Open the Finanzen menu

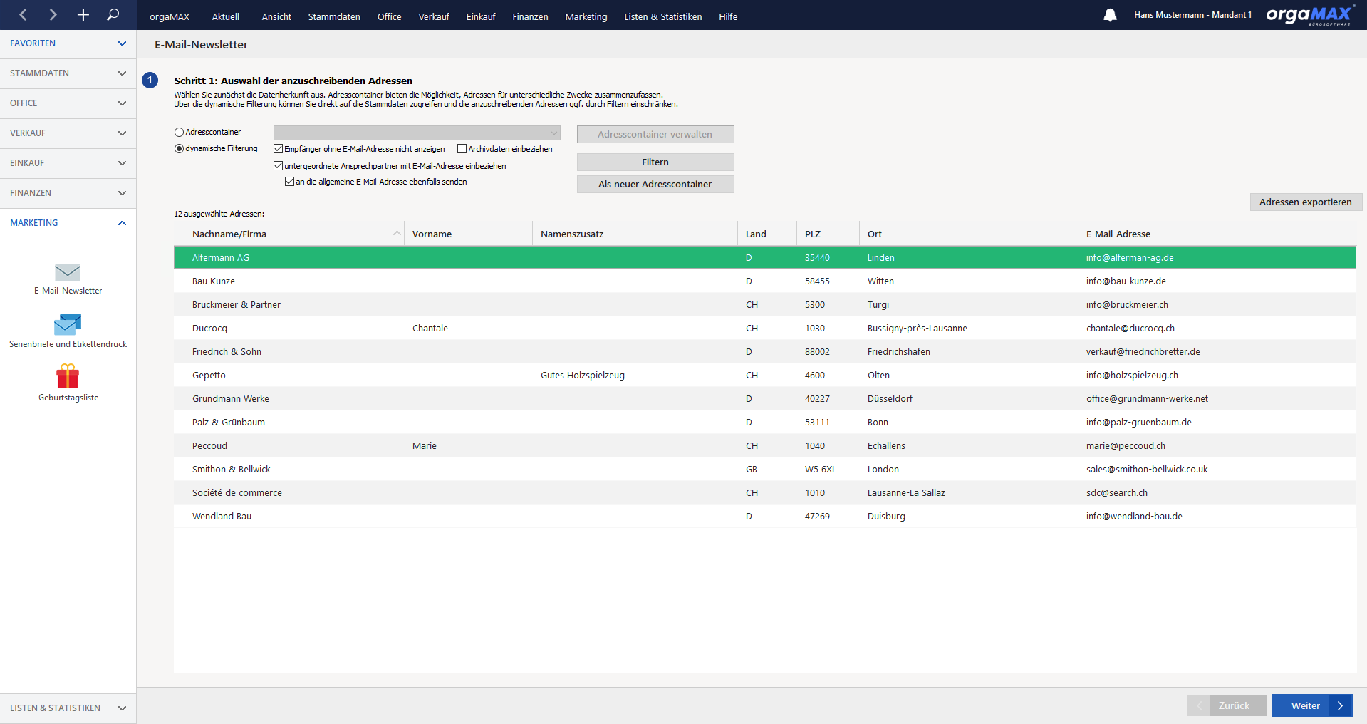530,16
